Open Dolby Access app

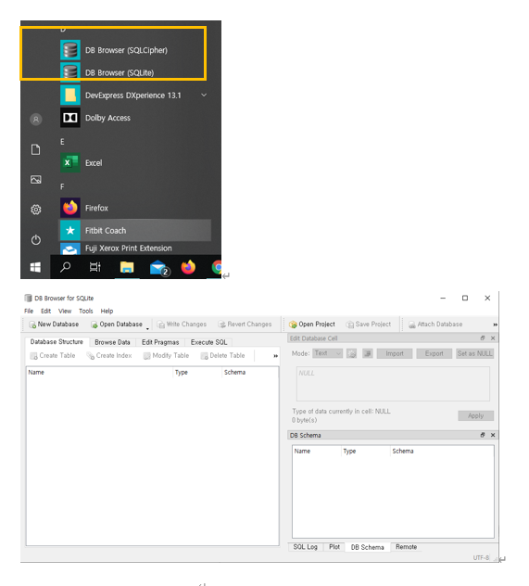pos(107,118)
